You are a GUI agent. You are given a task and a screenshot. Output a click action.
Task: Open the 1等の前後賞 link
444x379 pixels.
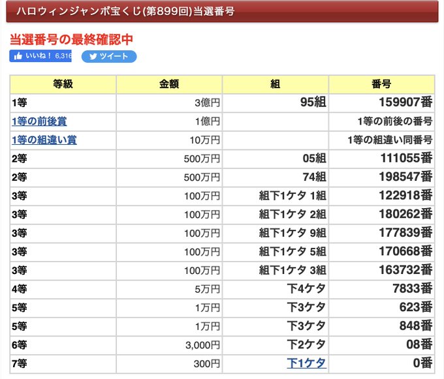pos(39,121)
